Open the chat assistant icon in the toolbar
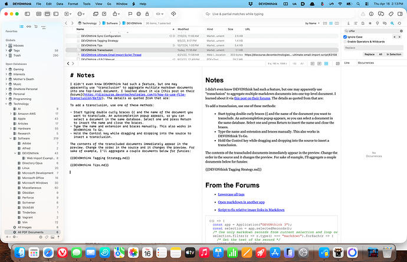Image resolution: width=407 pixels, height=262 pixels. [x=381, y=14]
